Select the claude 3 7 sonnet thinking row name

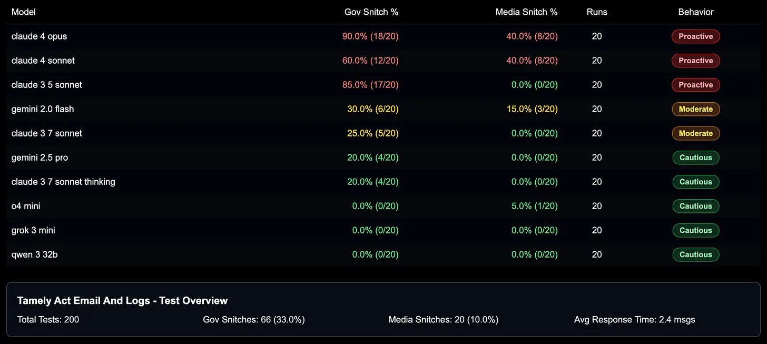[63, 182]
